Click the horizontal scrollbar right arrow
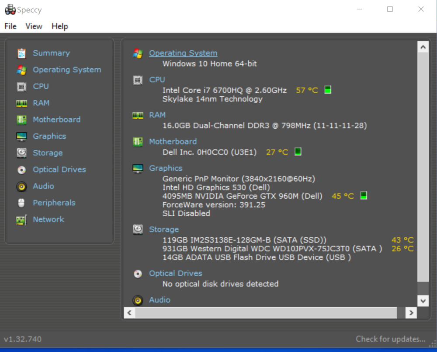Screen dimensions: 437x352 tap(411, 313)
